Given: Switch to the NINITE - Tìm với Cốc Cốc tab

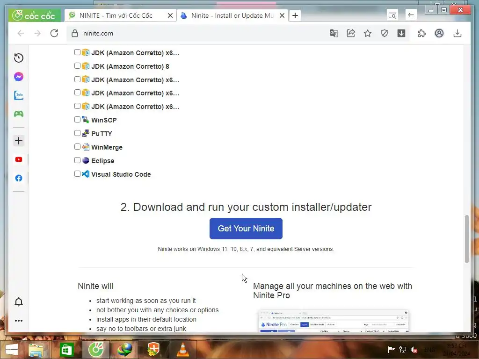Looking at the screenshot, I should click(x=116, y=15).
